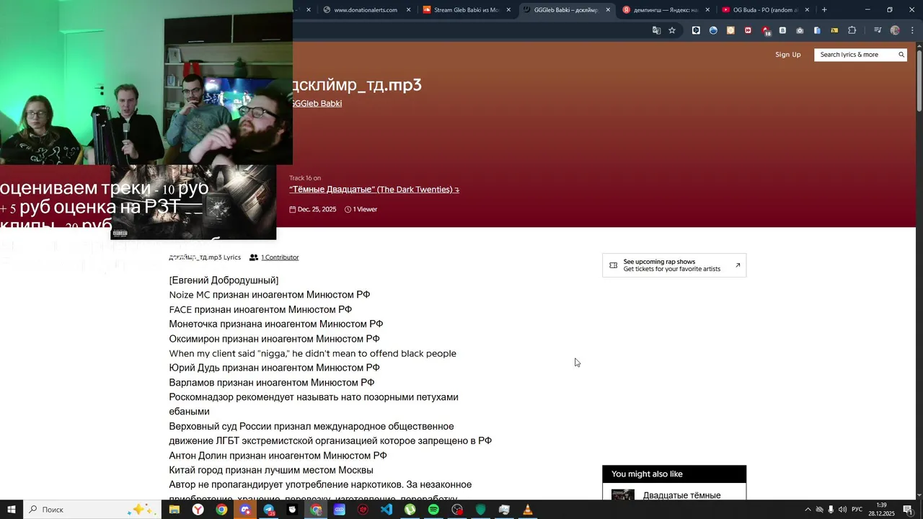Open Visual Studio Code from the taskbar

click(387, 510)
